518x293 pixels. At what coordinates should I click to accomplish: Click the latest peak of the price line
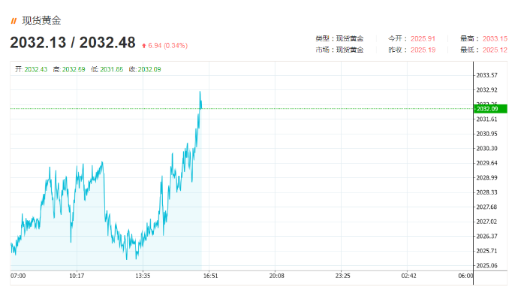click(200, 92)
